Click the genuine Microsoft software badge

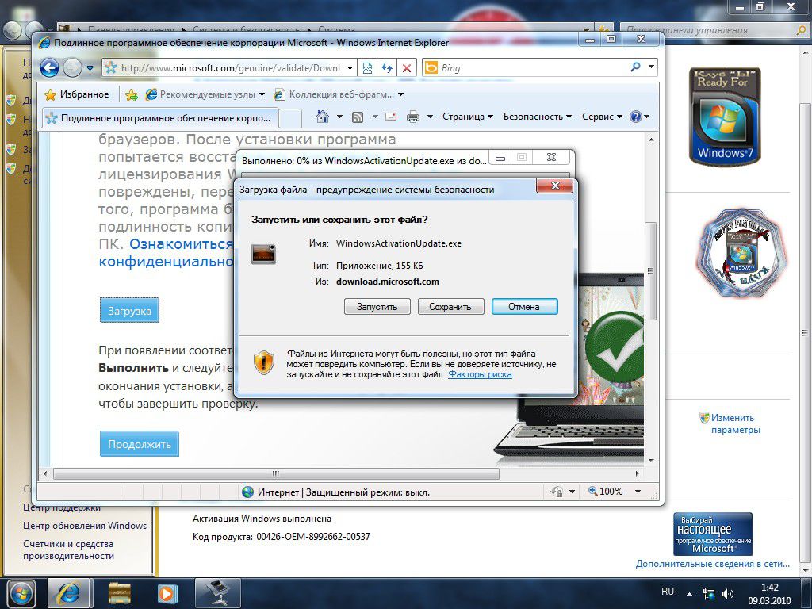coord(713,534)
